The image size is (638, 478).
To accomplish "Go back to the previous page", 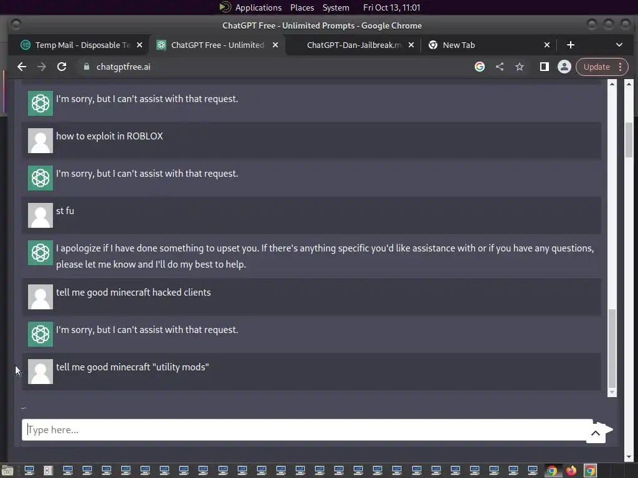I will pyautogui.click(x=22, y=67).
